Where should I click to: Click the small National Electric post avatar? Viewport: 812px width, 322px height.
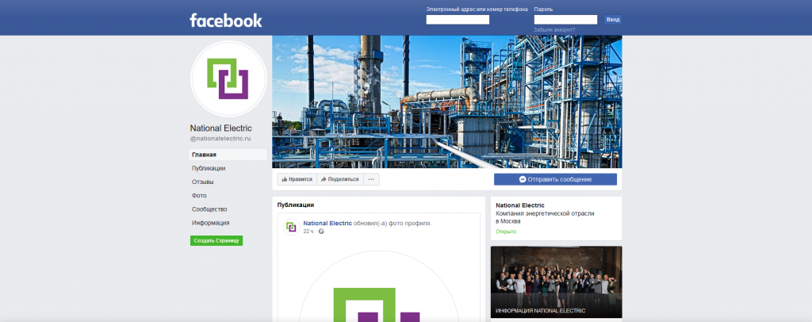point(292,227)
